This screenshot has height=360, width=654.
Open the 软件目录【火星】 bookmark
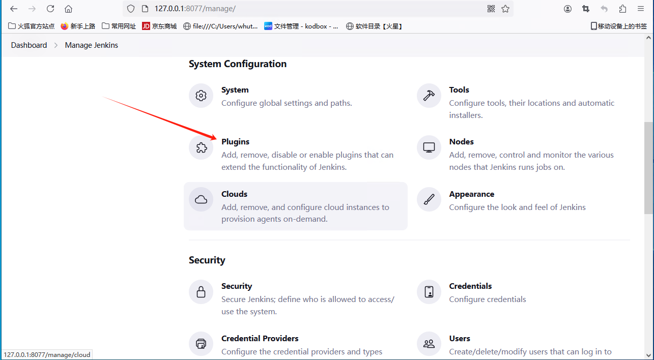pyautogui.click(x=374, y=26)
